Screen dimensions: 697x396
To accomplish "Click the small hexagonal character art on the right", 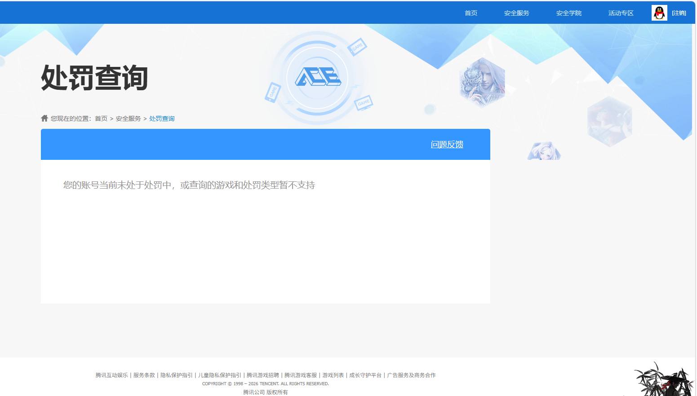I will 609,121.
